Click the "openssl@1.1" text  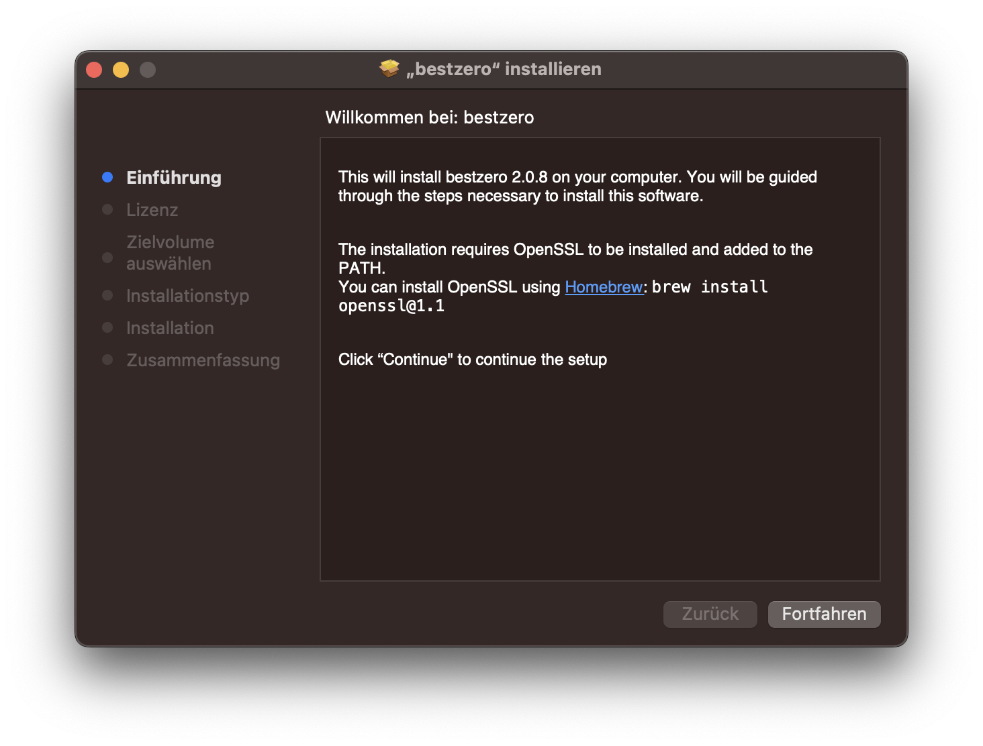391,306
